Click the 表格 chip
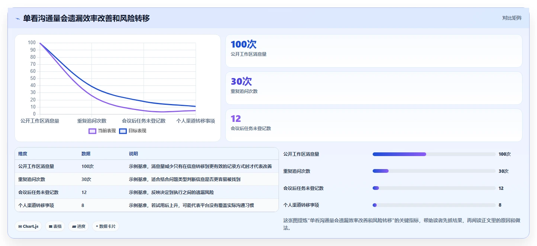 point(55,226)
